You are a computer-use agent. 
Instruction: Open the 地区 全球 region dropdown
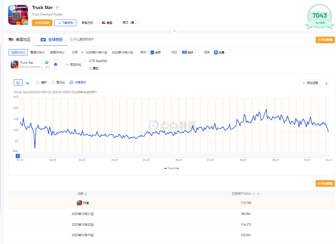tap(189, 52)
